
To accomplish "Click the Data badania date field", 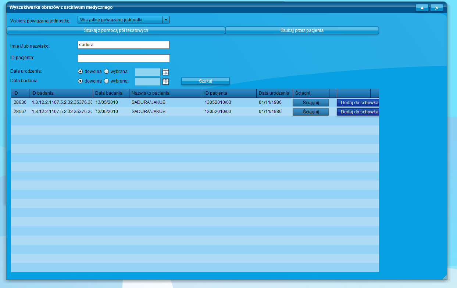I will pyautogui.click(x=148, y=81).
